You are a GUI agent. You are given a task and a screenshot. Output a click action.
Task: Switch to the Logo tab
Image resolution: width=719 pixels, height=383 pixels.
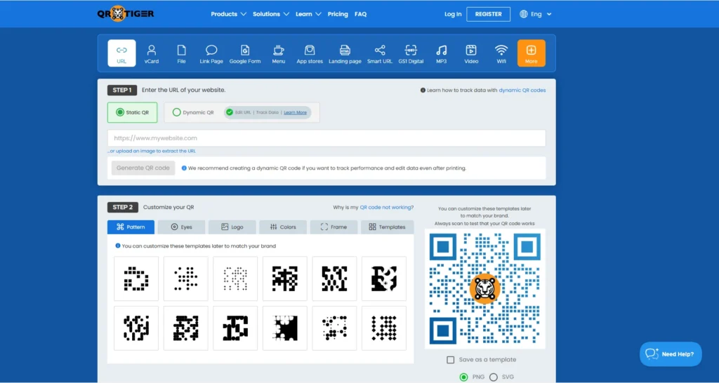click(232, 227)
